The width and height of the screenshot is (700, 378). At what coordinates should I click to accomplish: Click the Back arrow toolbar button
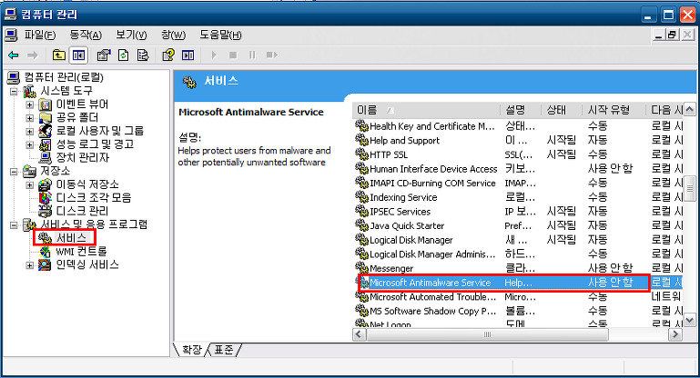(14, 55)
